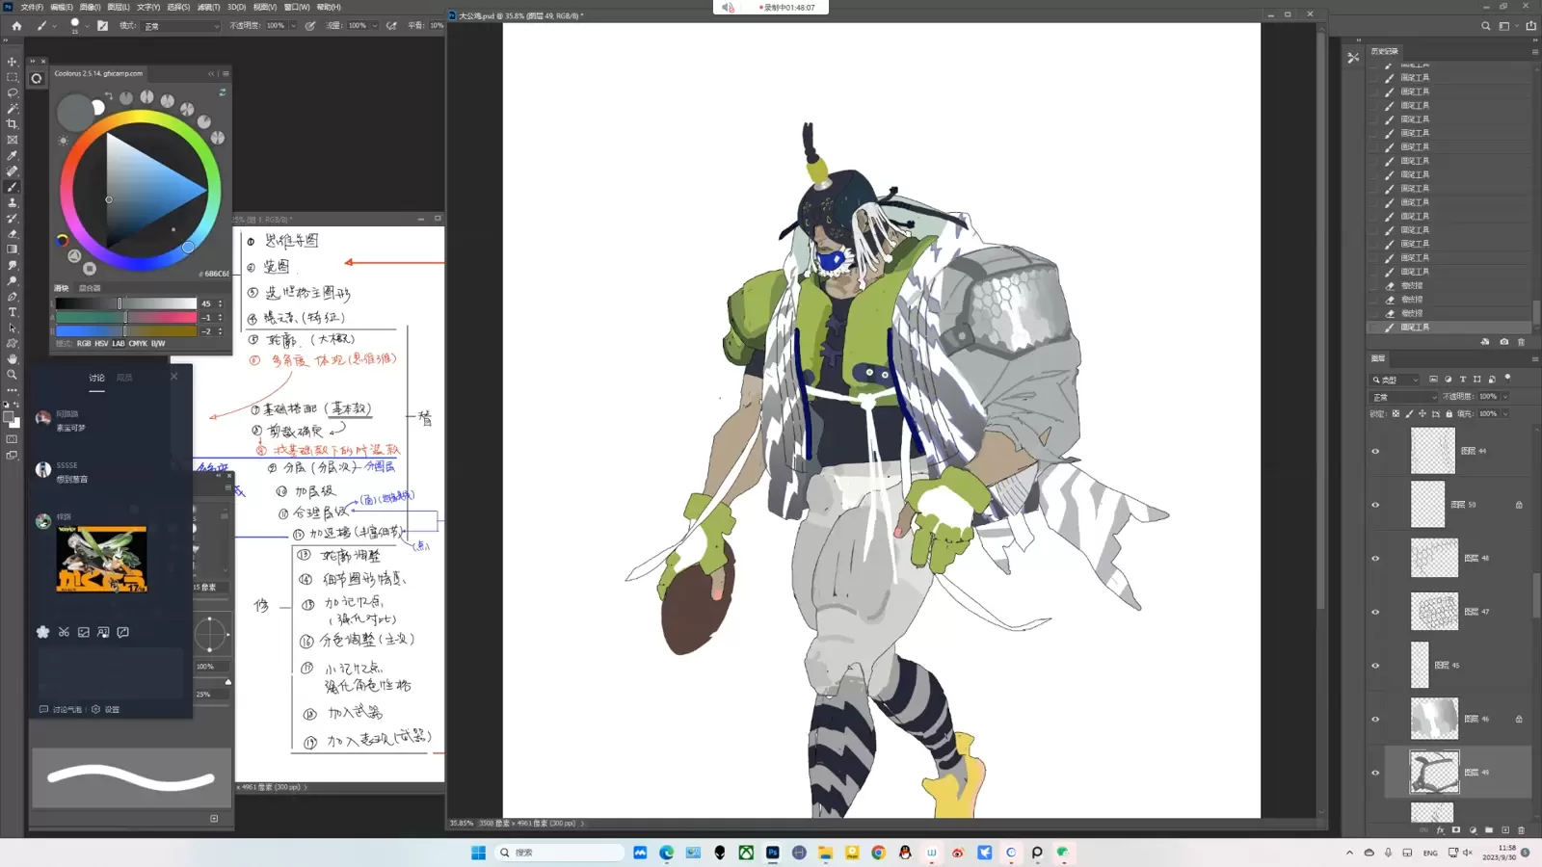Click 设置 settings in chat panel
Viewport: 1542px width, 867px height.
[x=106, y=709]
